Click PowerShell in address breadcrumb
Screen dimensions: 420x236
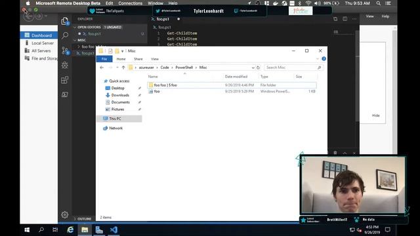click(184, 68)
